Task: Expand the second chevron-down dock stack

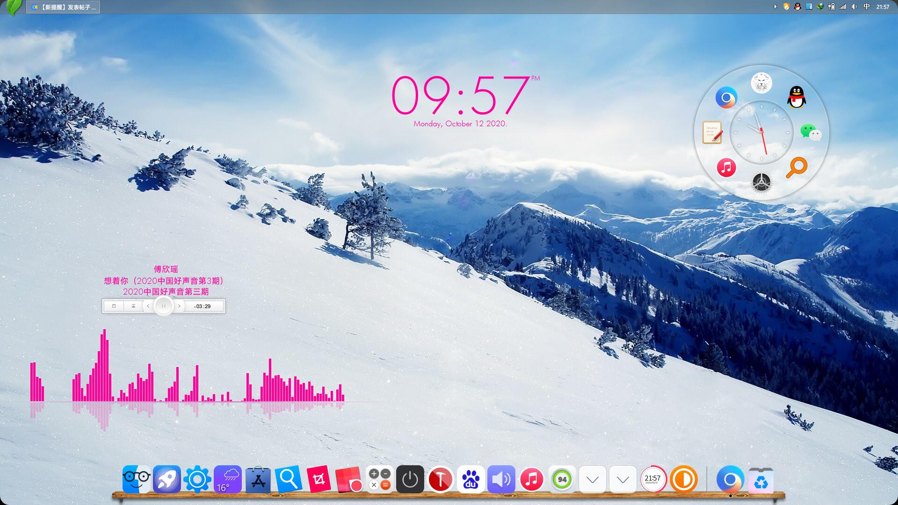Action: tap(623, 479)
